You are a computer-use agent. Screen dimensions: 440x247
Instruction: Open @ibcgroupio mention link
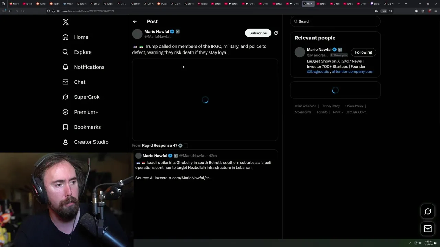pyautogui.click(x=318, y=72)
